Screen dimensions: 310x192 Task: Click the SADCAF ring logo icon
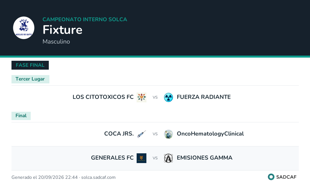(x=271, y=177)
